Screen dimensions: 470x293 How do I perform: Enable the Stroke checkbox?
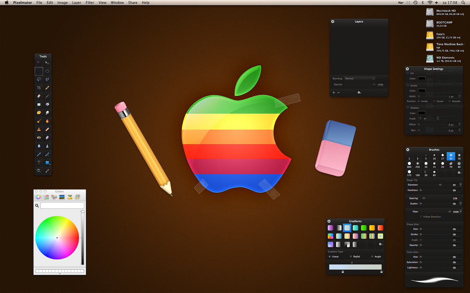point(408,85)
